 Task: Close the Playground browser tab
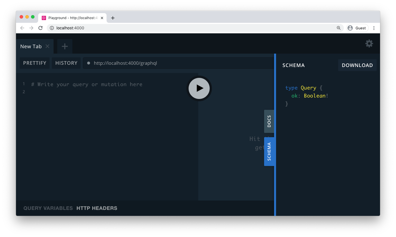click(102, 18)
